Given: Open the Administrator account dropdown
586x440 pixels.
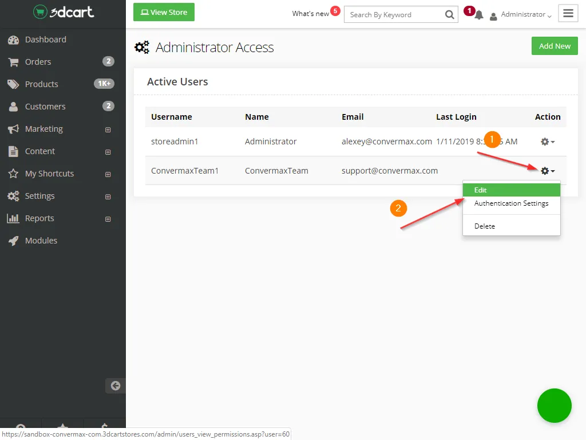Looking at the screenshot, I should tap(521, 15).
